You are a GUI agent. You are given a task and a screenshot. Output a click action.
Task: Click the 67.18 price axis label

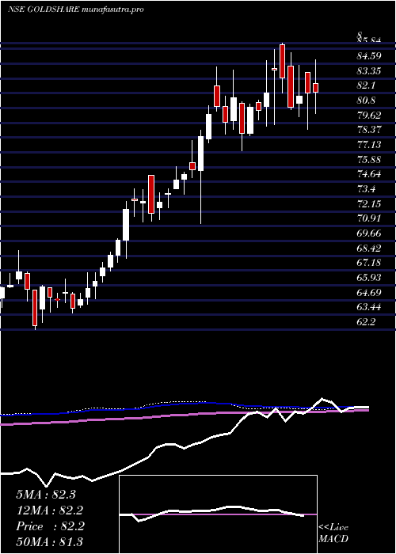pos(369,263)
